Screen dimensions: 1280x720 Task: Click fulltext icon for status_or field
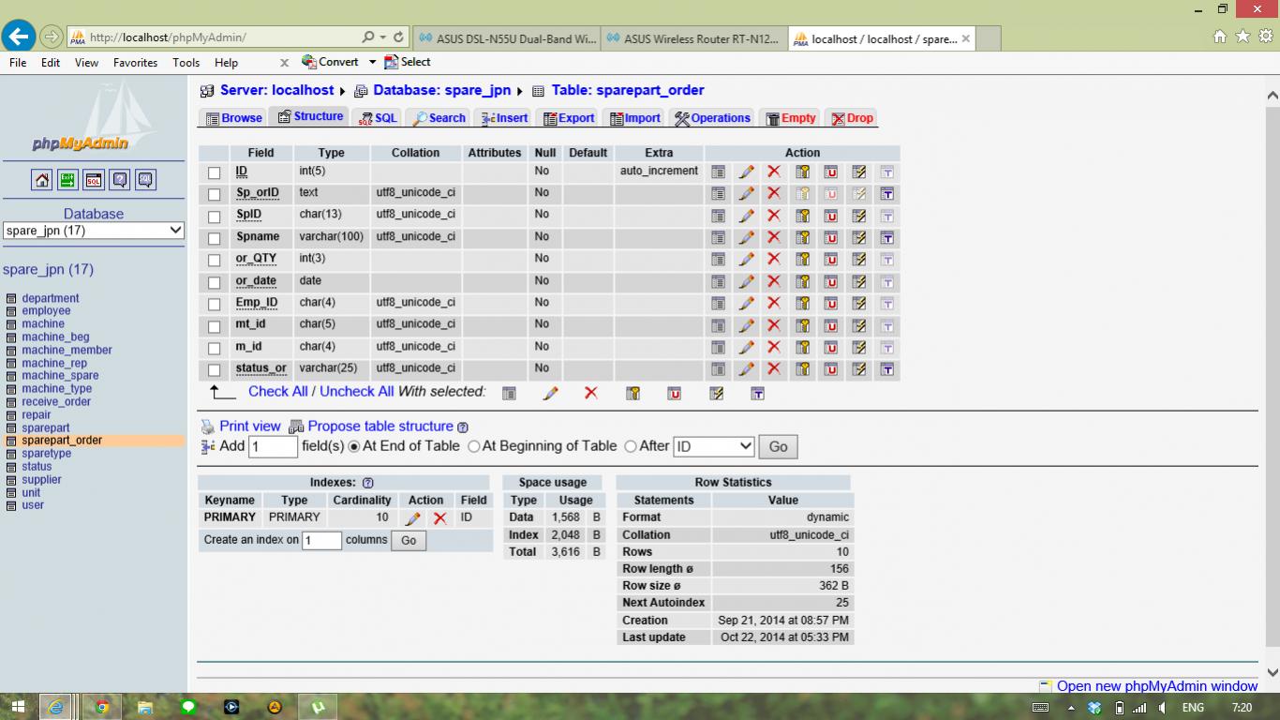click(x=886, y=369)
